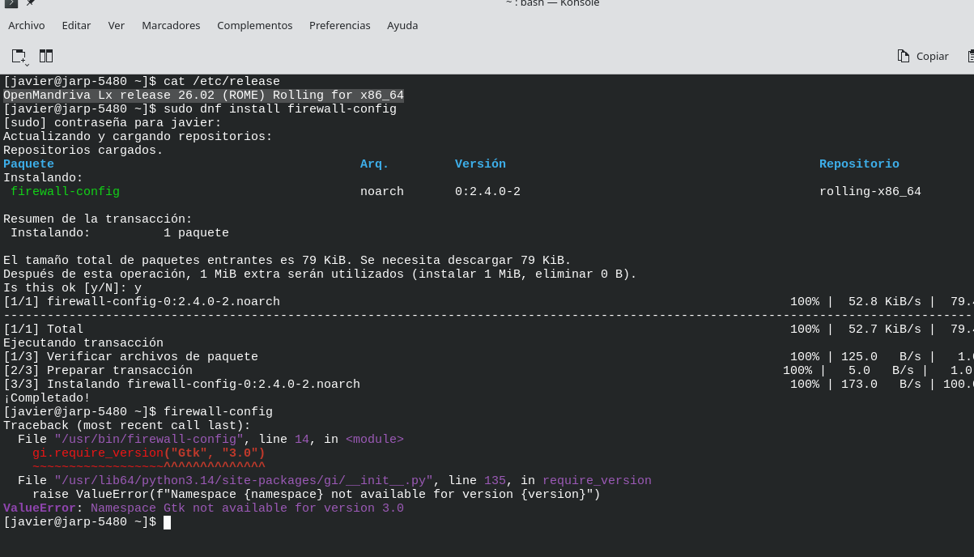
Task: Open the Marcadores menu
Action: click(x=171, y=25)
